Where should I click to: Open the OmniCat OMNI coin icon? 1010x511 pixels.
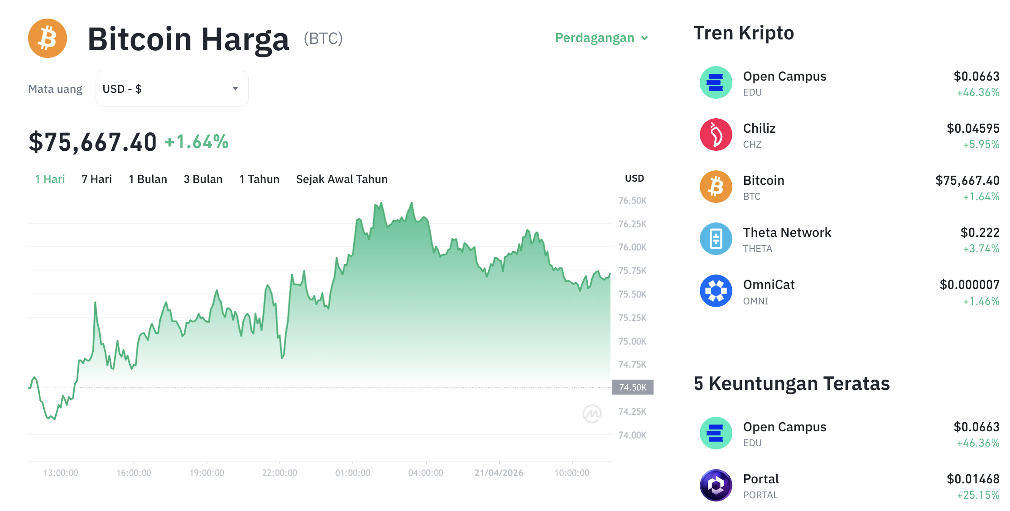[x=716, y=291]
